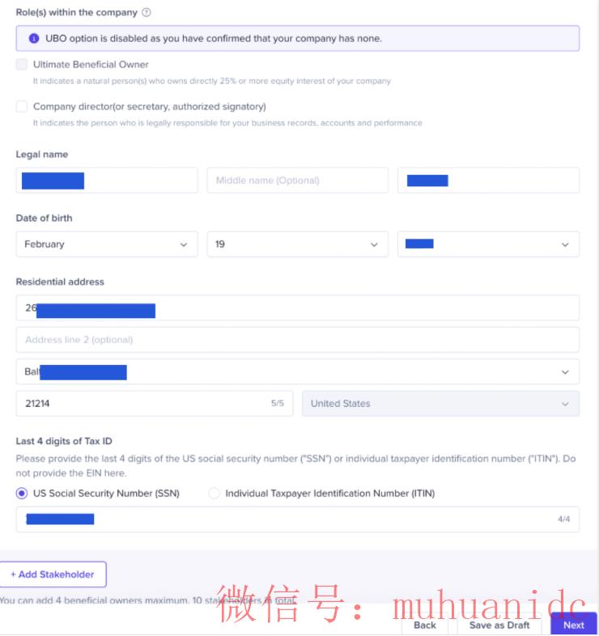Open the birth year dropdown
This screenshot has width=599, height=636.
coord(488,244)
